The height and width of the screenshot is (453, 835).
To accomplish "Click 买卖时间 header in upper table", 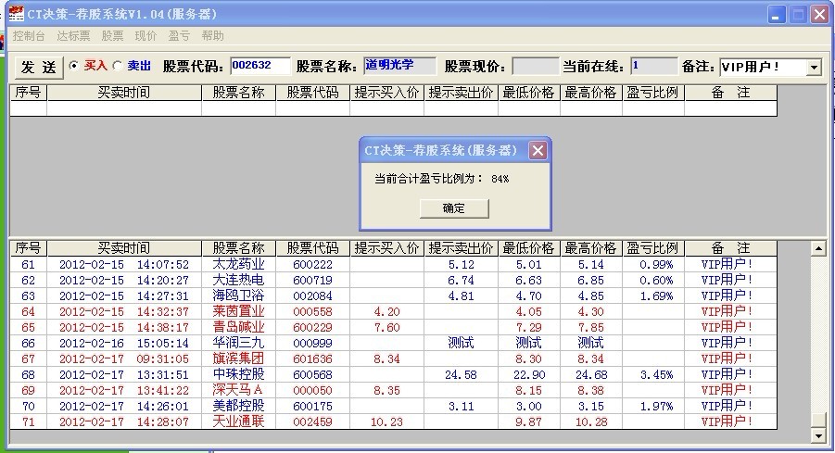I will tap(124, 93).
